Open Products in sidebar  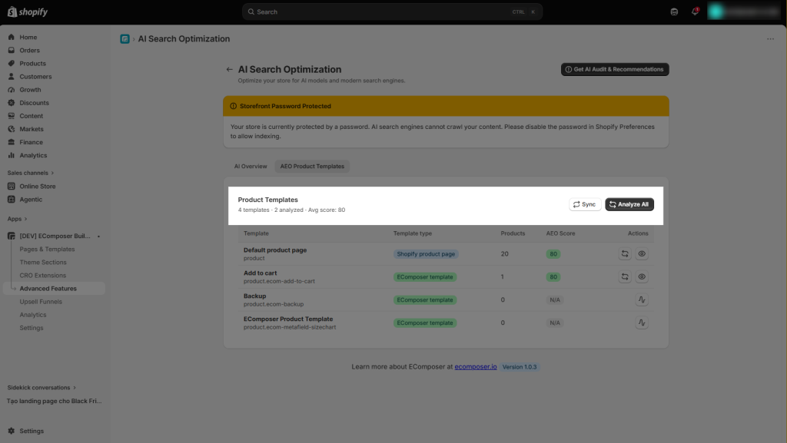click(x=32, y=63)
